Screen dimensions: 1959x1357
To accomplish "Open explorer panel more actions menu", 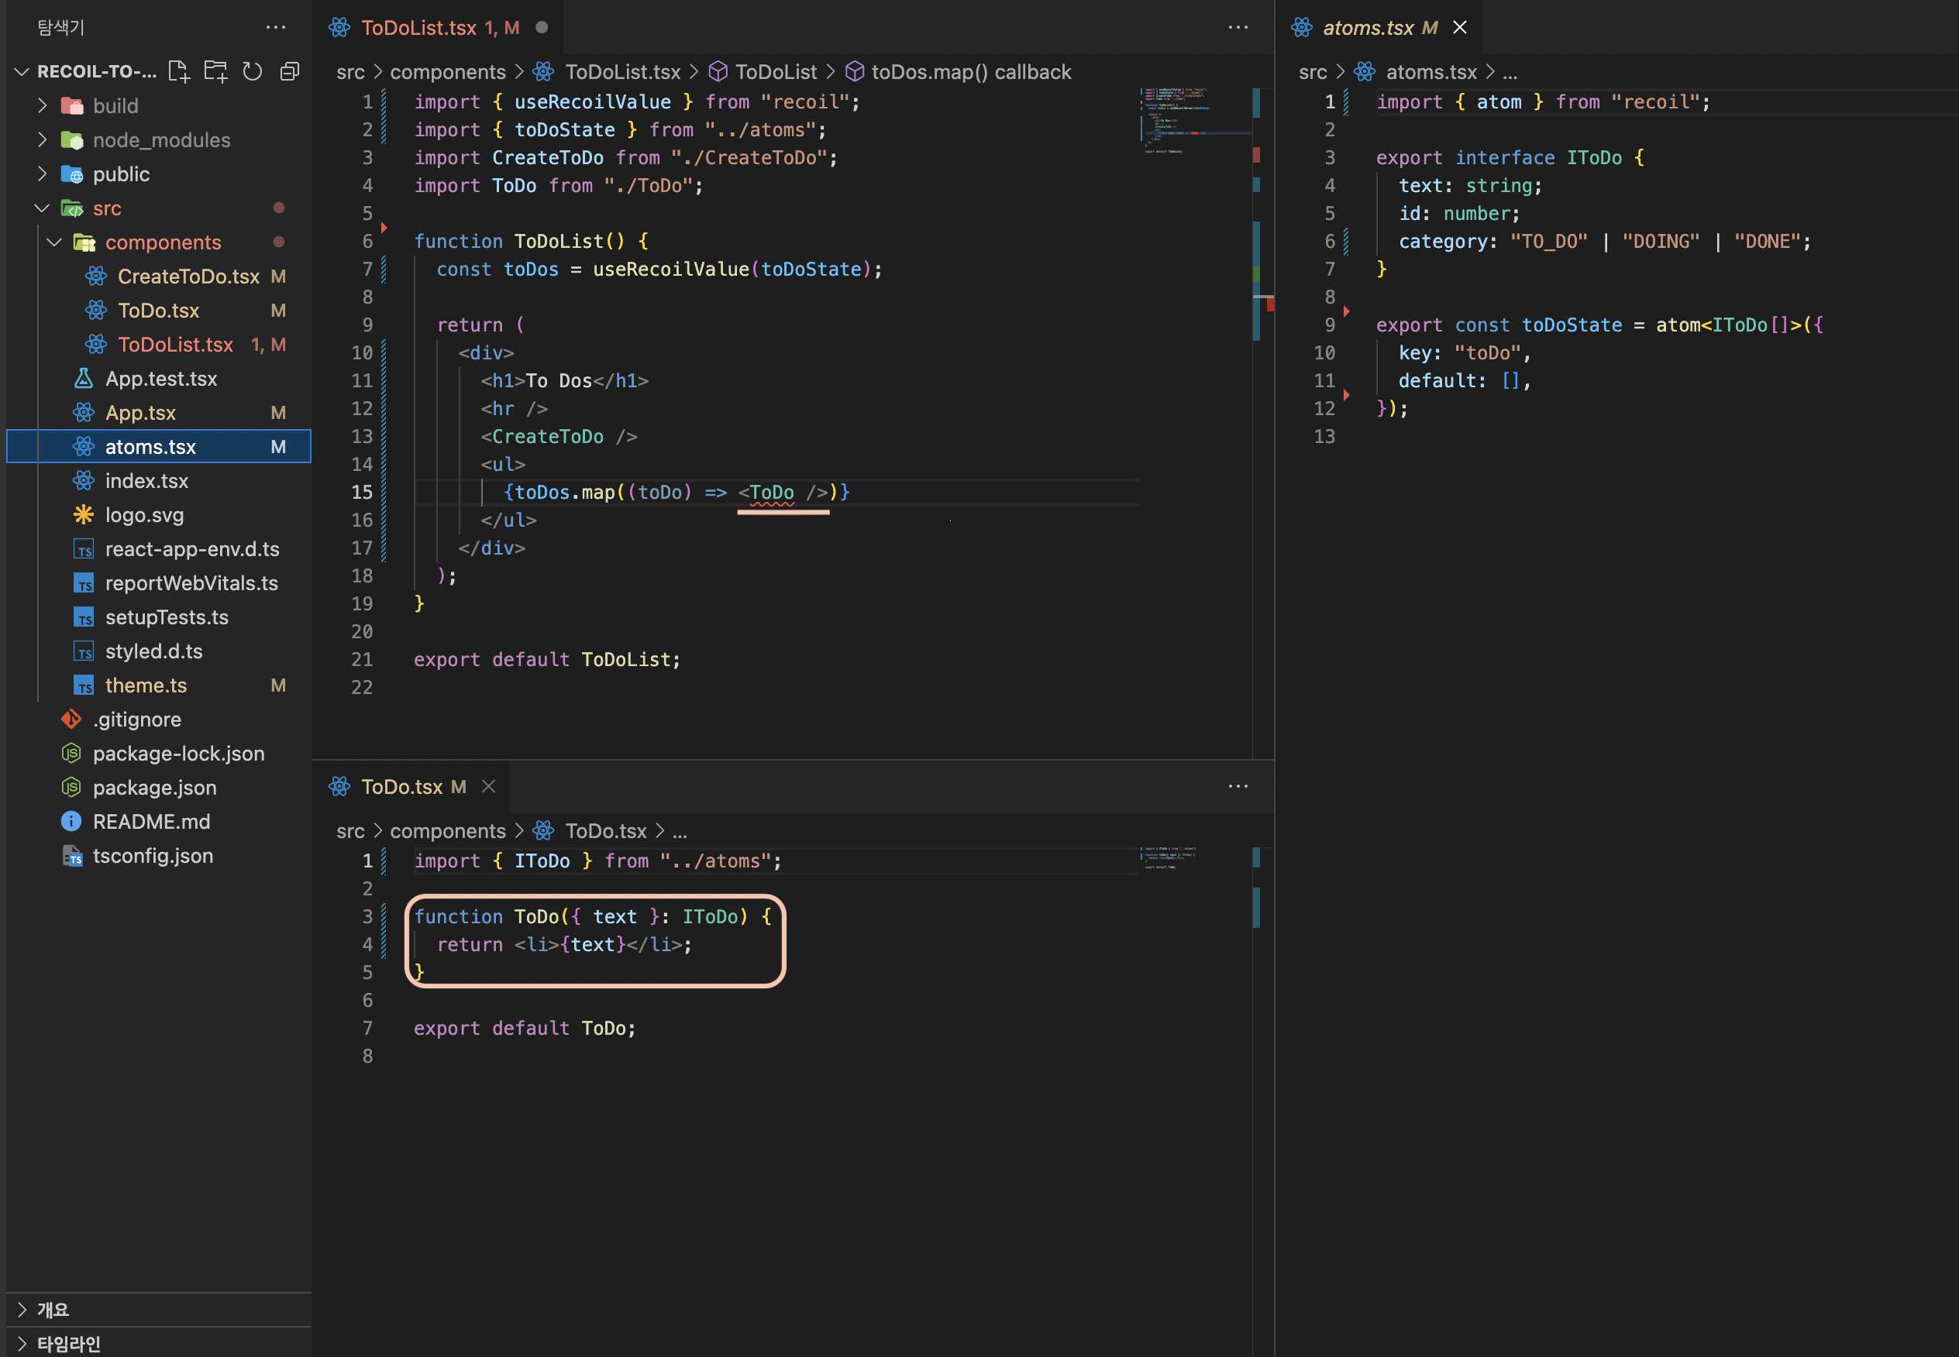I will (x=276, y=27).
